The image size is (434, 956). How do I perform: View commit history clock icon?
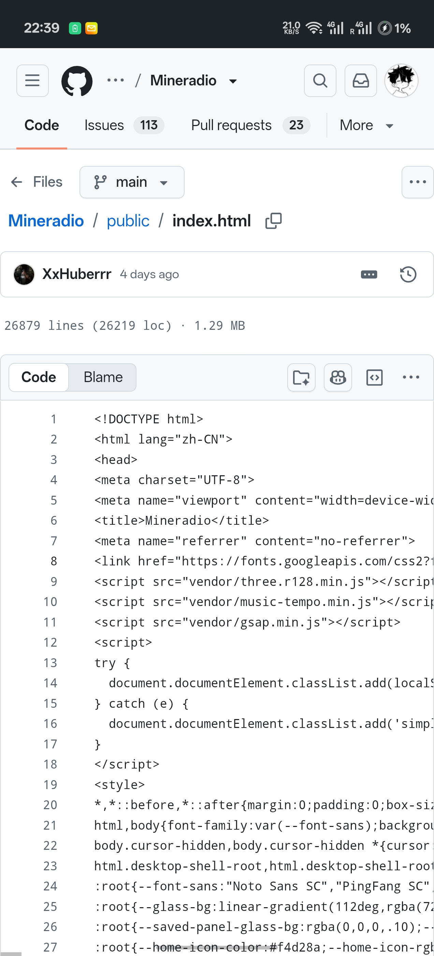coord(408,275)
